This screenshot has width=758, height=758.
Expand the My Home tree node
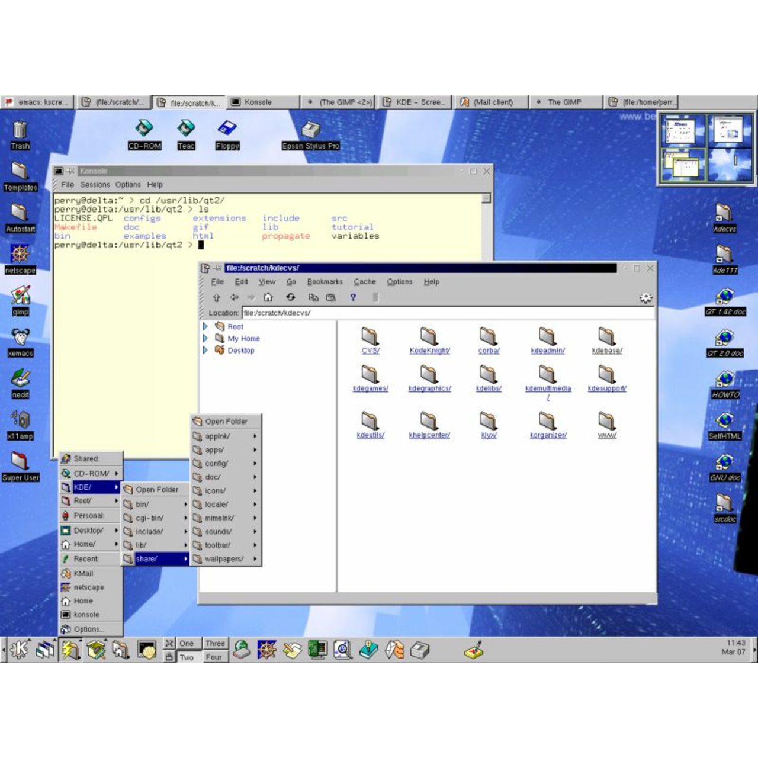pos(205,338)
